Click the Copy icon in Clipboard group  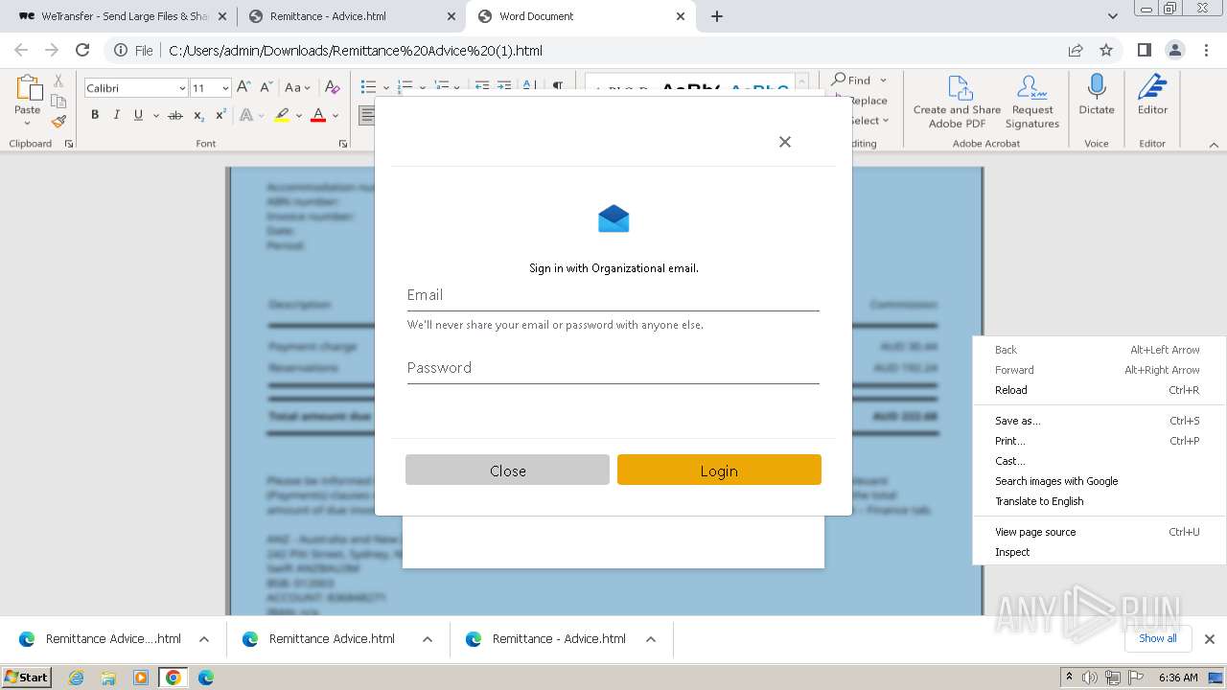pyautogui.click(x=58, y=102)
